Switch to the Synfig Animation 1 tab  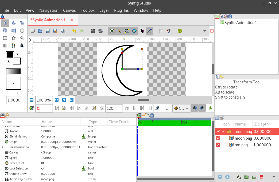(48, 20)
